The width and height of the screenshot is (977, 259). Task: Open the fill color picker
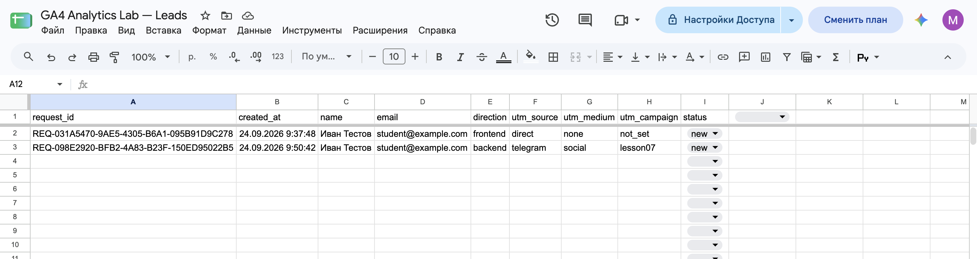point(531,57)
